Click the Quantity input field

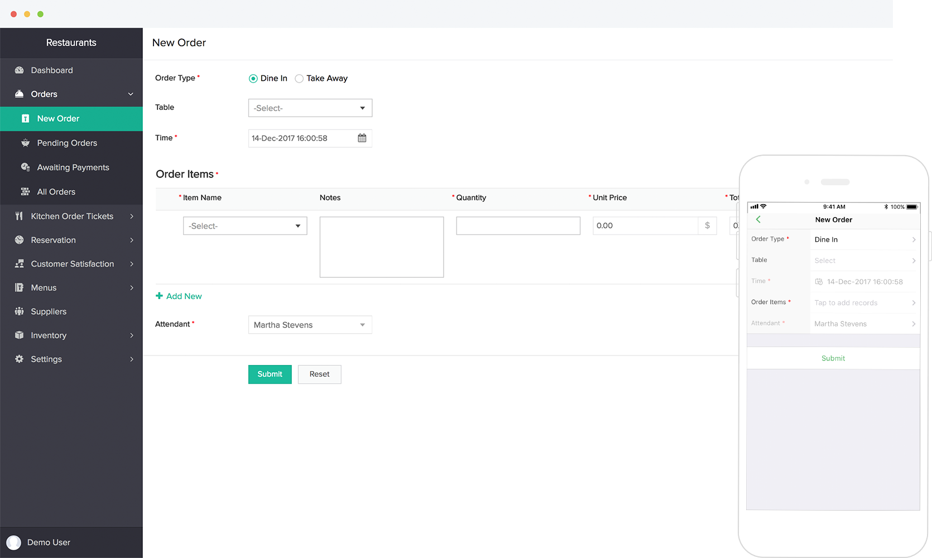point(518,225)
